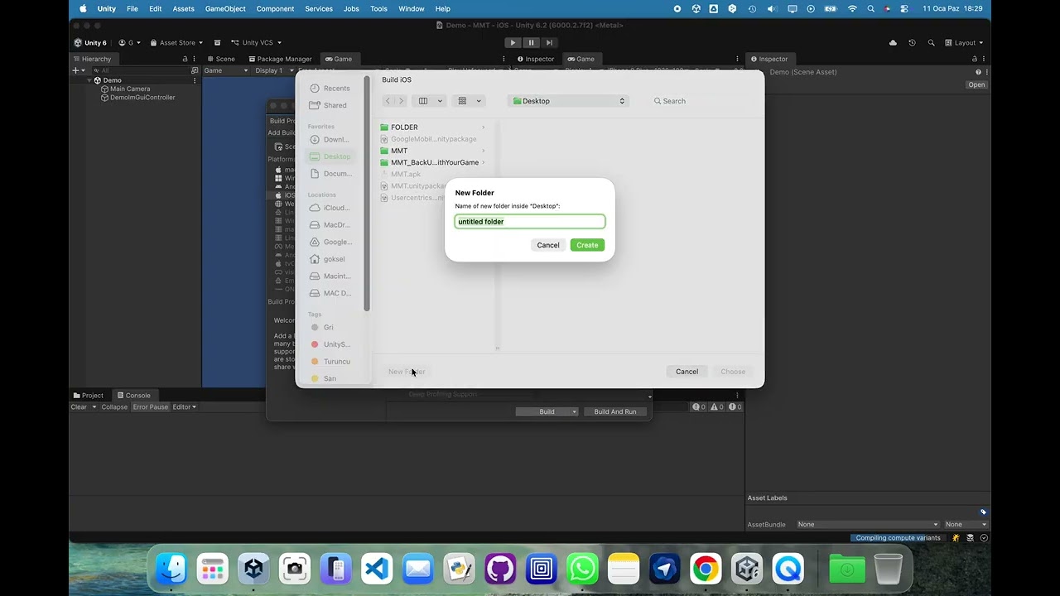Viewport: 1060px width, 596px height.
Task: Click the Inspector help question icon
Action: click(978, 72)
